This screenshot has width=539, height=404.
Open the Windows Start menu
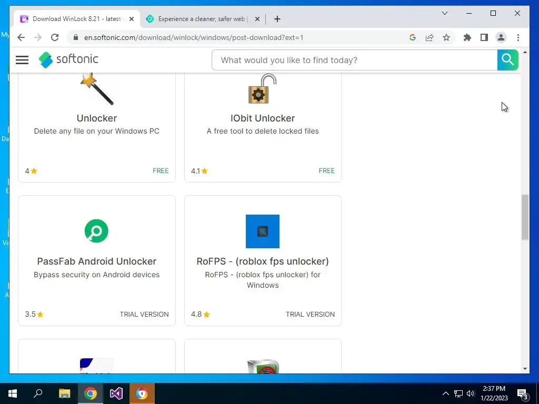tap(13, 393)
